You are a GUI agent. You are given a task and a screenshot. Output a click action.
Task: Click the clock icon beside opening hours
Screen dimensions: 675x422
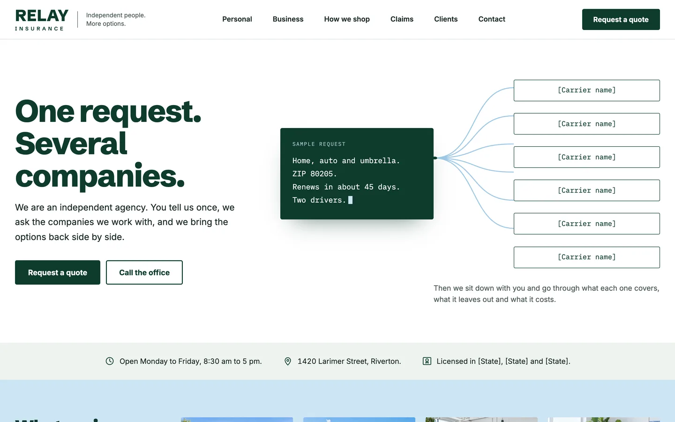tap(110, 361)
